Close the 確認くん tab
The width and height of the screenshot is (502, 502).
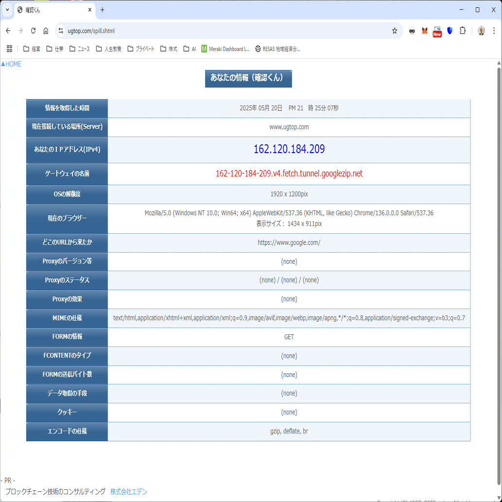[89, 10]
